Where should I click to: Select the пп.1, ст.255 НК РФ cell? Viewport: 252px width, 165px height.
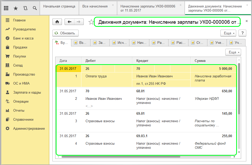[161, 84]
